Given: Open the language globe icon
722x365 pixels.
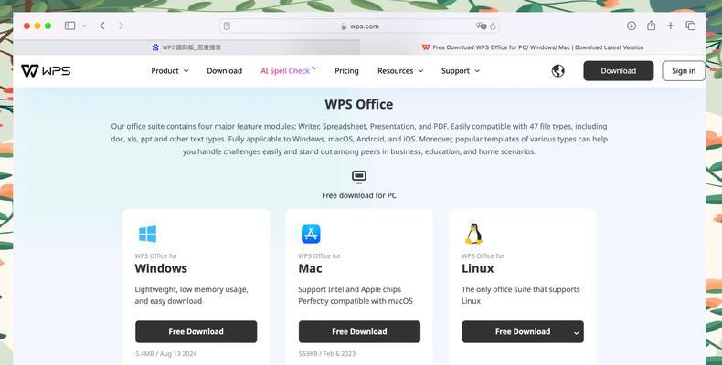Looking at the screenshot, I should (558, 71).
